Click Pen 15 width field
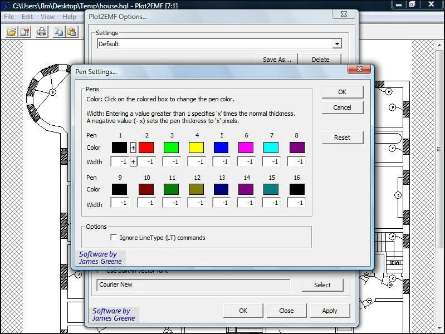This screenshot has height=334, width=445. tap(271, 203)
